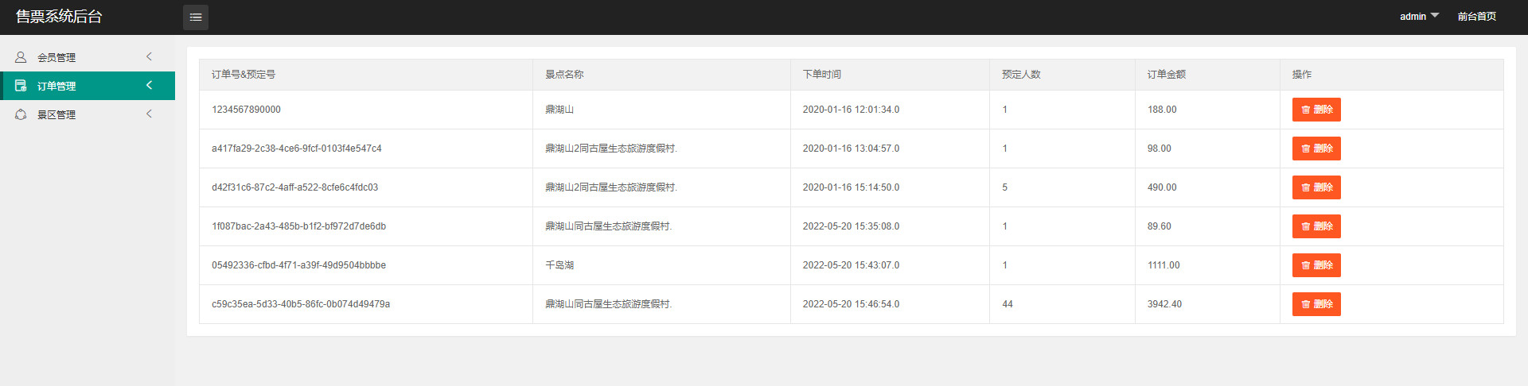Click the 售票系统后台 title logo

[x=59, y=17]
